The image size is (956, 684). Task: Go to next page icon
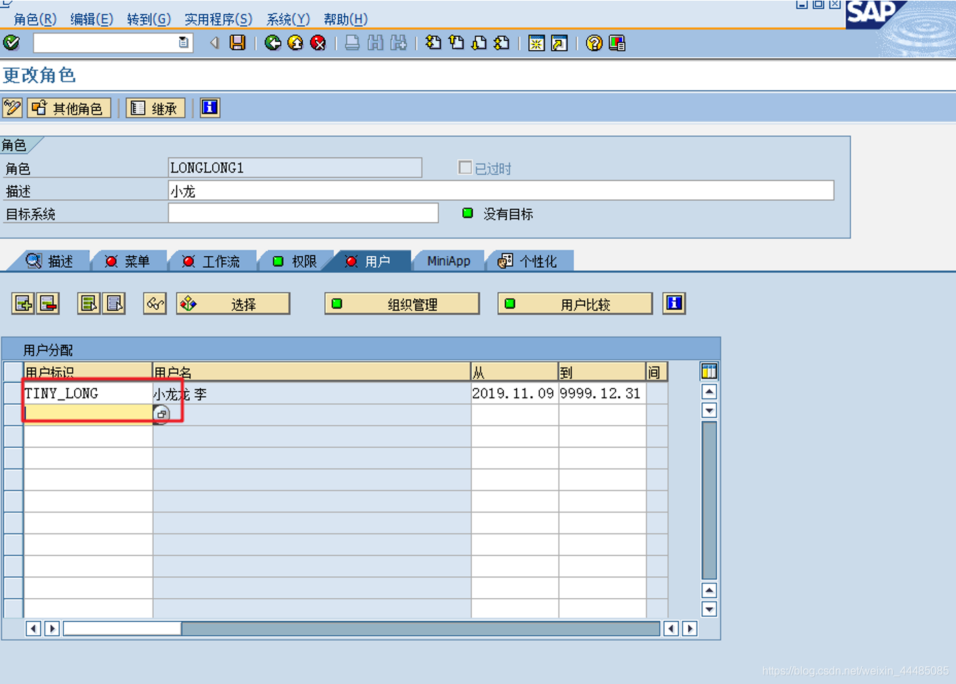point(479,43)
